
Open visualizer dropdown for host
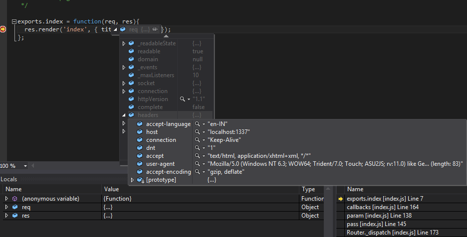point(204,132)
